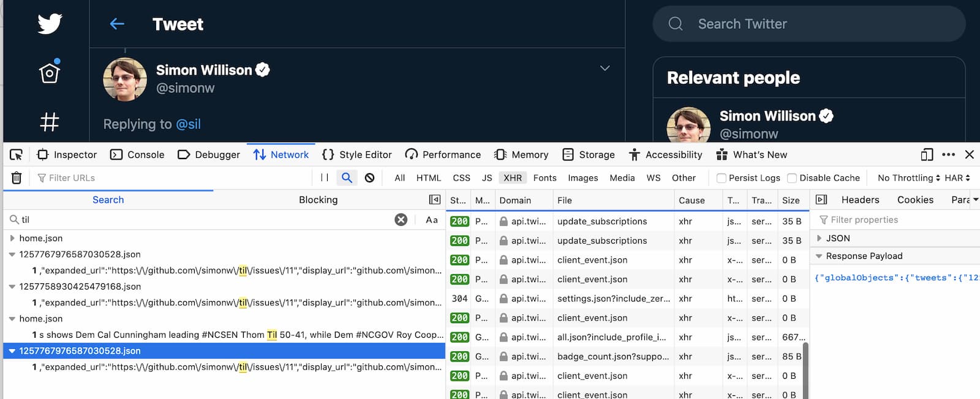The width and height of the screenshot is (980, 399).
Task: Open the Performance tab
Action: [x=443, y=155]
